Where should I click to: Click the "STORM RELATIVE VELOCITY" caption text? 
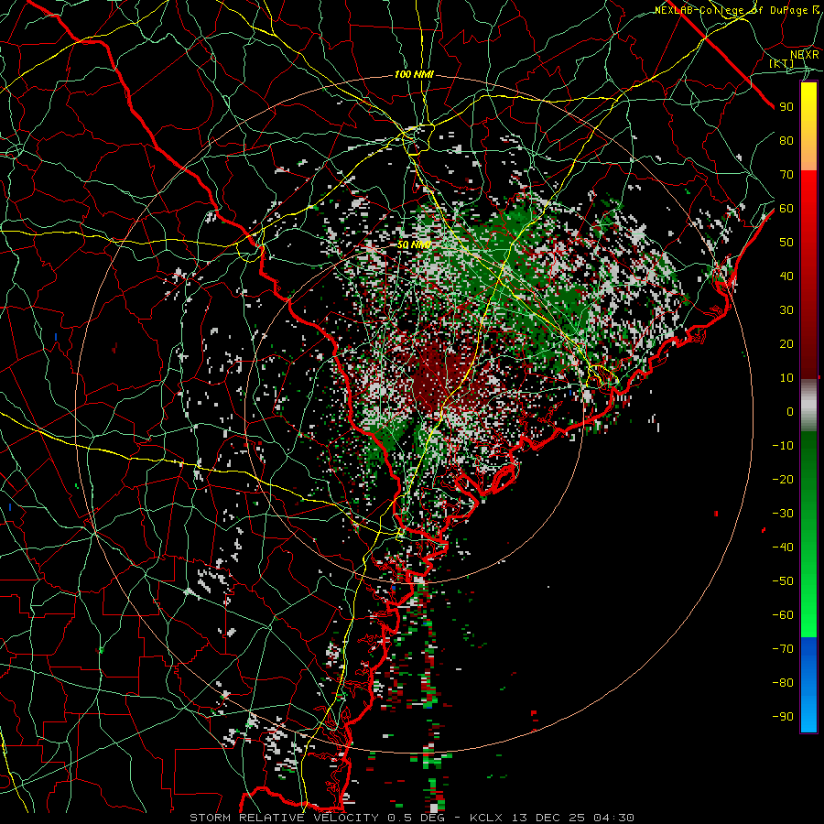click(284, 818)
